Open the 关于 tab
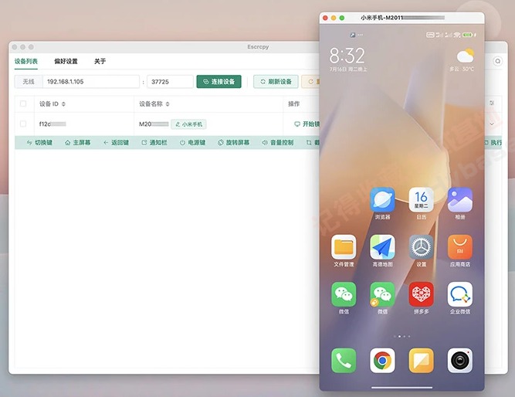515x397 pixels. click(100, 61)
